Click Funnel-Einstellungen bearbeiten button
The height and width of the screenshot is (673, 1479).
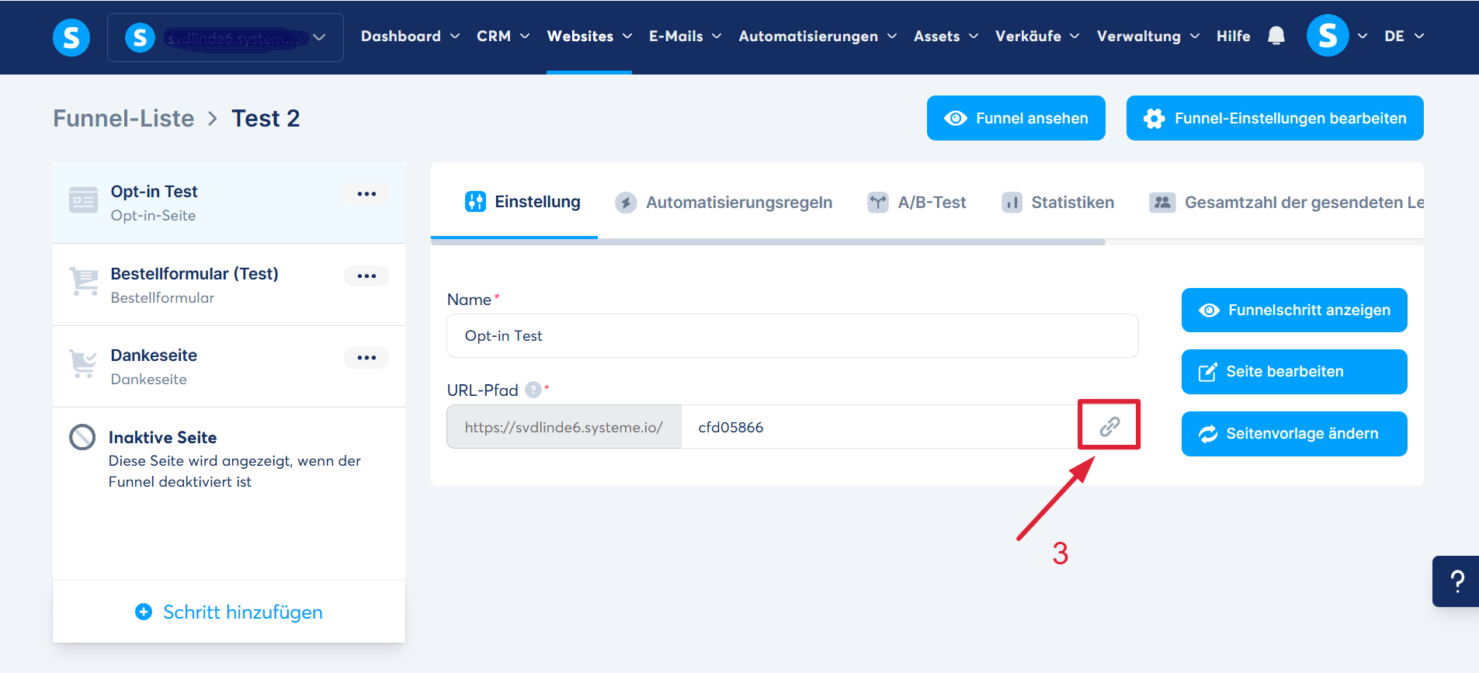tap(1275, 118)
